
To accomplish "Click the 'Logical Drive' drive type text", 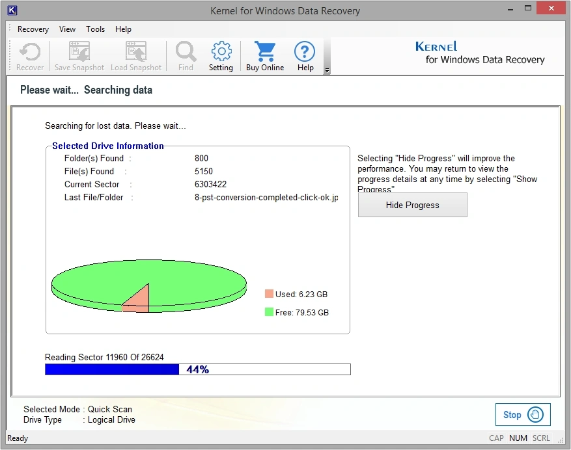I will [111, 420].
